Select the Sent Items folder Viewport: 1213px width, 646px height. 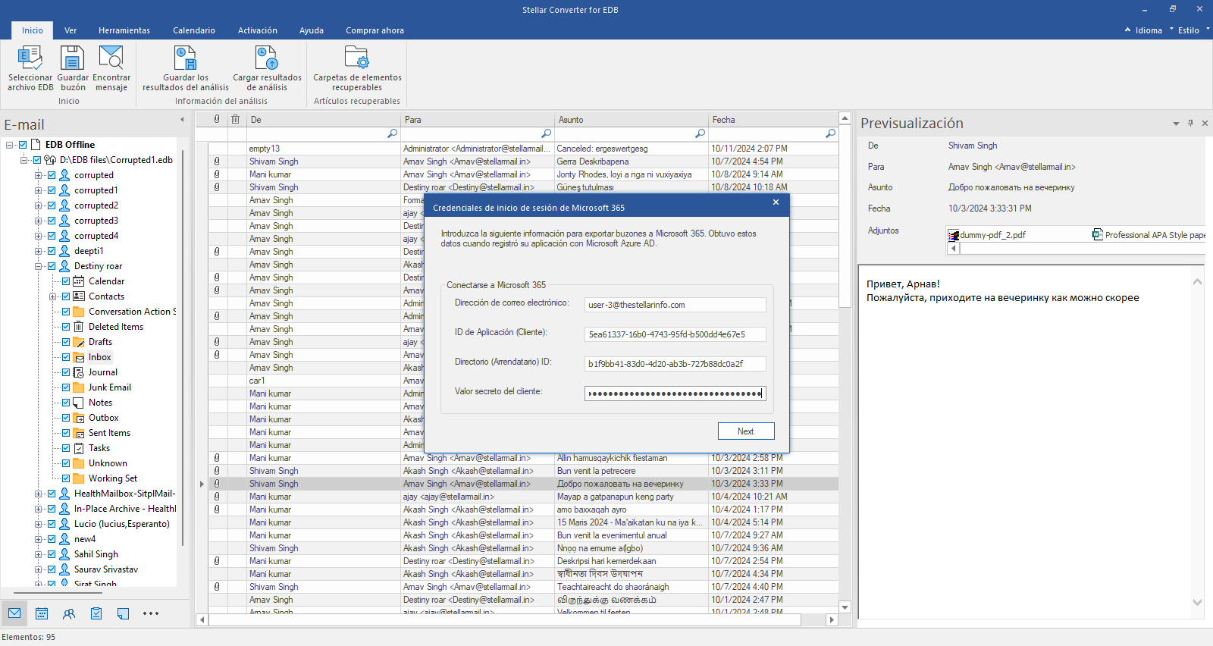click(109, 433)
